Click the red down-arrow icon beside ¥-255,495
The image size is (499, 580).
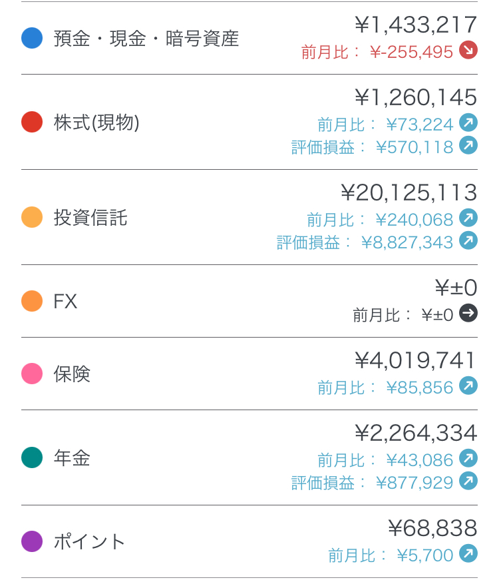(468, 51)
